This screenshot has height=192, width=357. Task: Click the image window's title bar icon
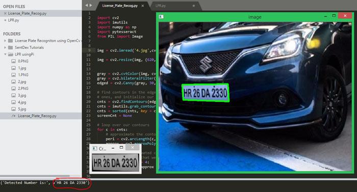coord(161,17)
